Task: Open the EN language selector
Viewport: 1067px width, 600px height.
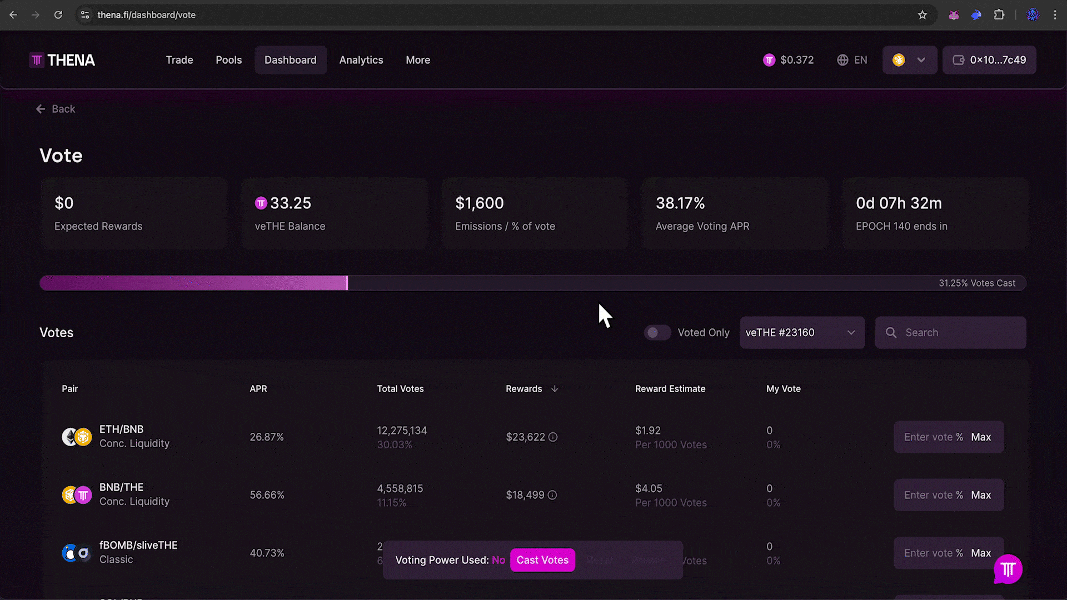Action: [852, 60]
